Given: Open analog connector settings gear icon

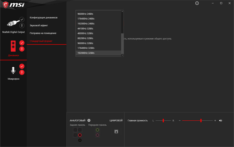Looking at the screenshot, I should (x=89, y=120).
